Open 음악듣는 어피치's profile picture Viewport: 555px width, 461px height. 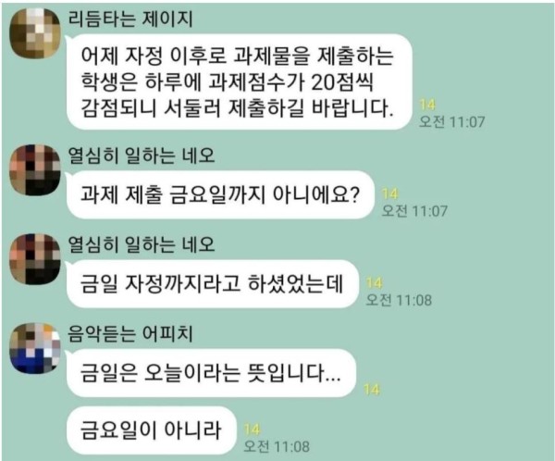pos(35,348)
